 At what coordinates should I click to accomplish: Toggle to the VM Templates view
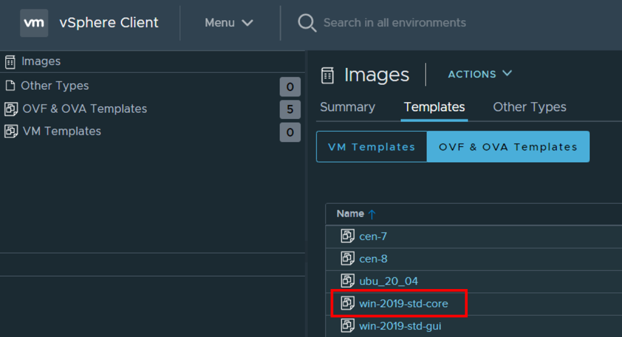pyautogui.click(x=372, y=147)
